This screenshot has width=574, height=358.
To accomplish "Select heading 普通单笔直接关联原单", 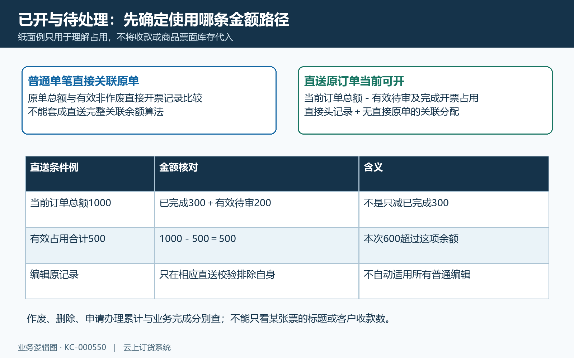I will (84, 81).
